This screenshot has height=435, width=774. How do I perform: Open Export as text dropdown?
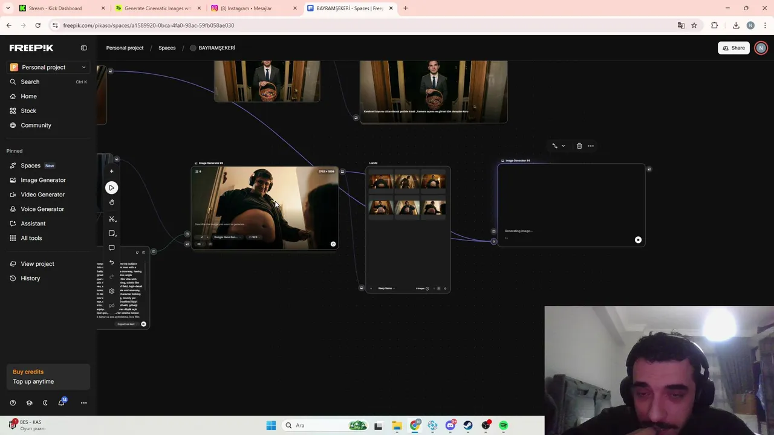126,324
